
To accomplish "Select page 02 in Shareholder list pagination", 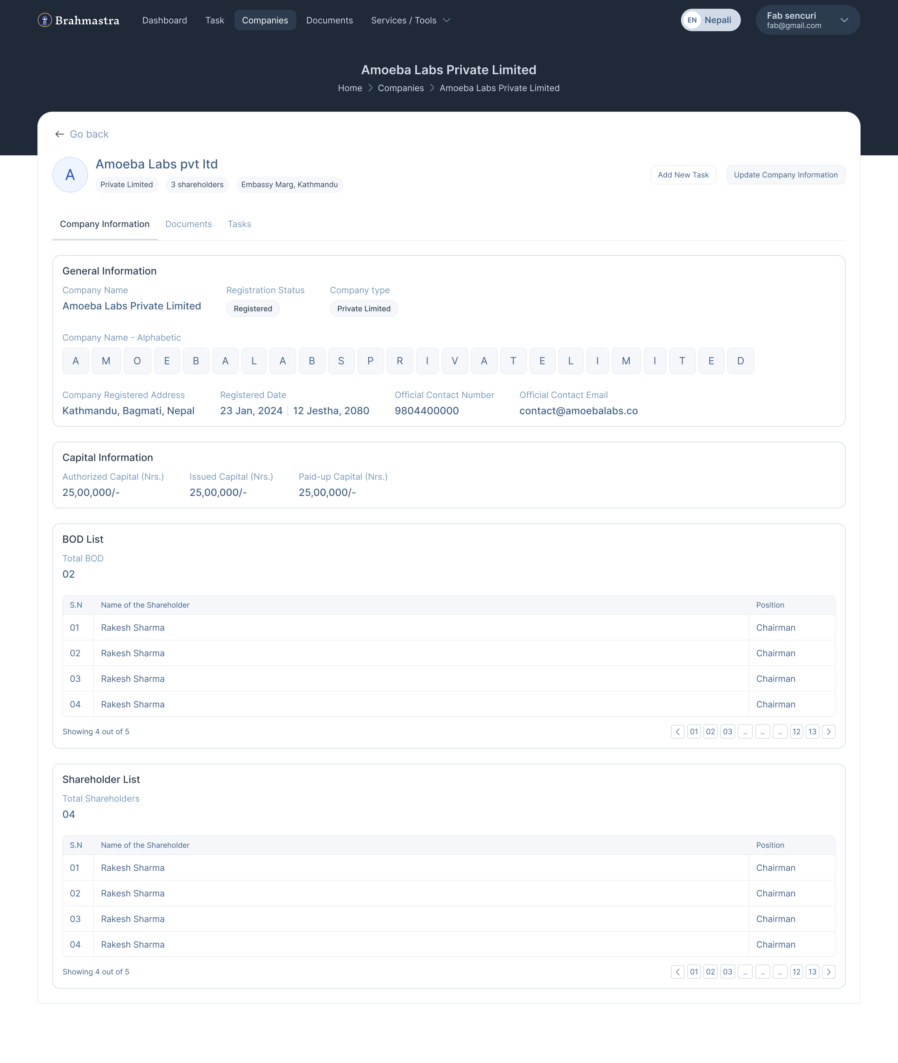I will [710, 972].
